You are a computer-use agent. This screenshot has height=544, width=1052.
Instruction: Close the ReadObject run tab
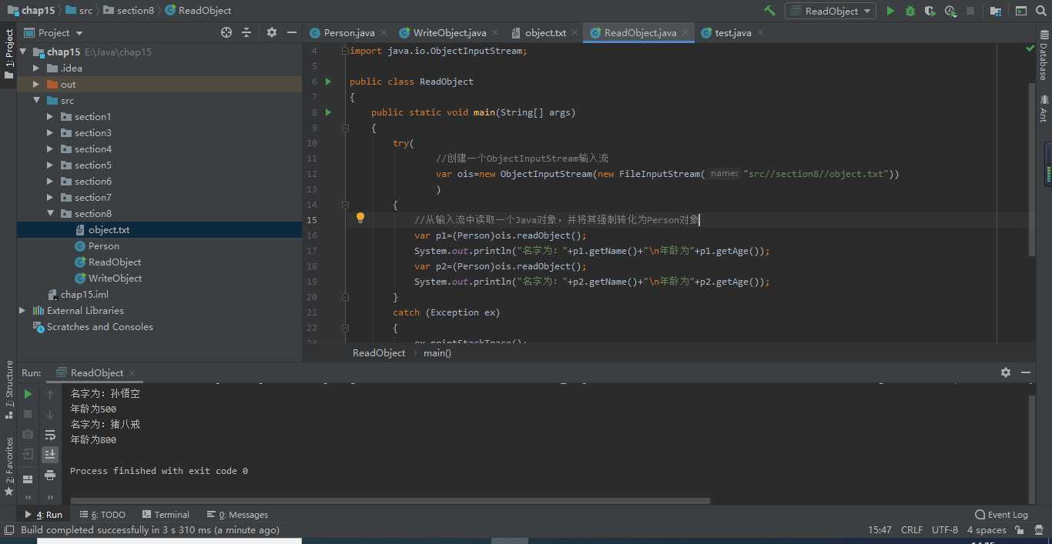132,373
